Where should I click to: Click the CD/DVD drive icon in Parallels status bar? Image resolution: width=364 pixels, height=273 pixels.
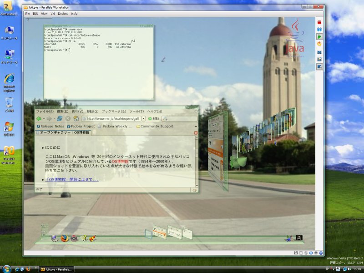306,253
